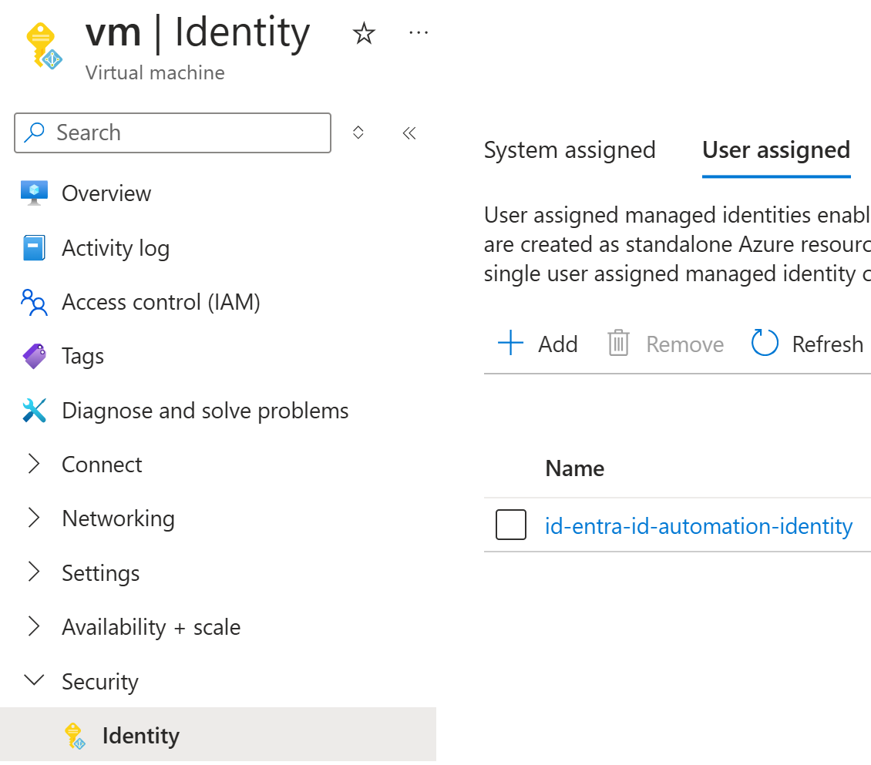Click the wrench Diagnose icon
The image size is (871, 765).
[x=35, y=411]
